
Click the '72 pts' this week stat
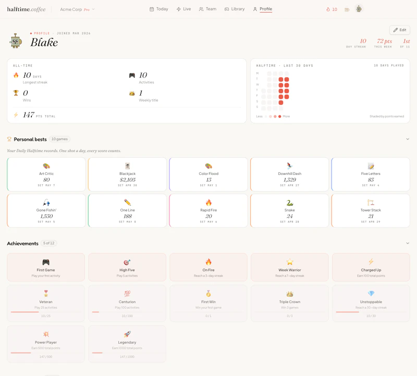pos(384,41)
